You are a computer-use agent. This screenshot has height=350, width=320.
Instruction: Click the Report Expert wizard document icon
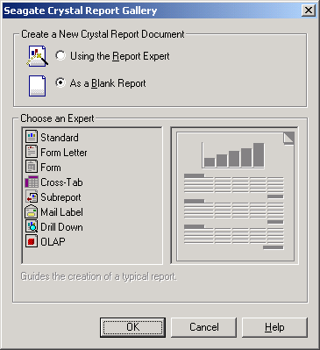click(38, 56)
